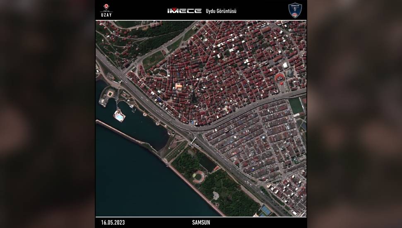Viewport: 402px width, 228px height.
Task: Click the highway interchange near the coast
Action: tap(193, 139)
